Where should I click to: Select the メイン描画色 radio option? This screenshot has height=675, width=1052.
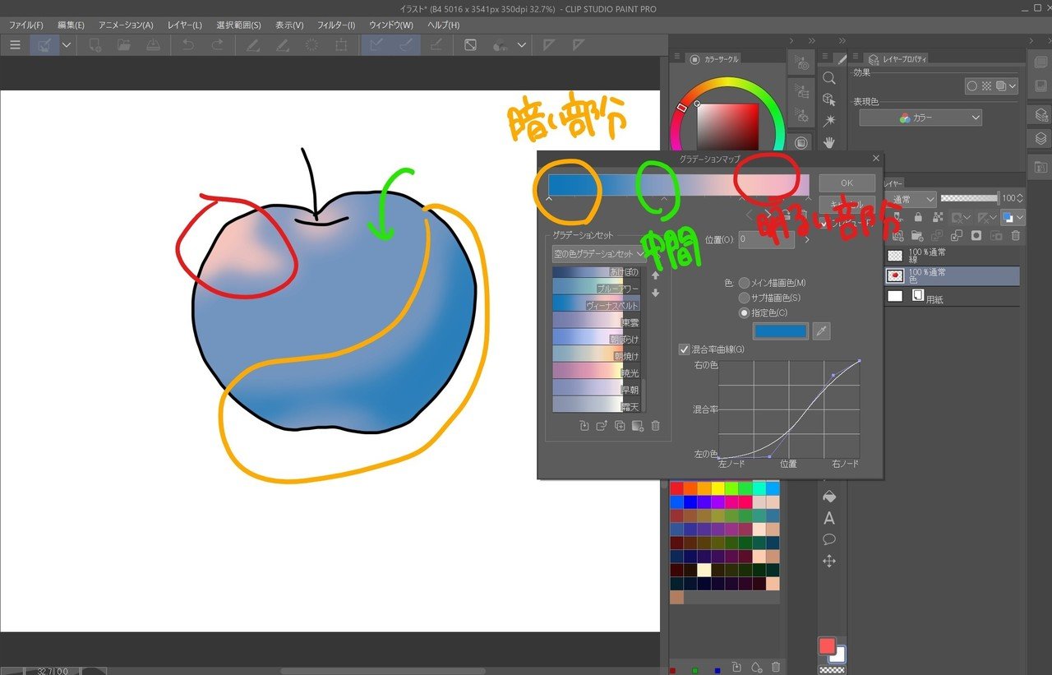click(745, 282)
